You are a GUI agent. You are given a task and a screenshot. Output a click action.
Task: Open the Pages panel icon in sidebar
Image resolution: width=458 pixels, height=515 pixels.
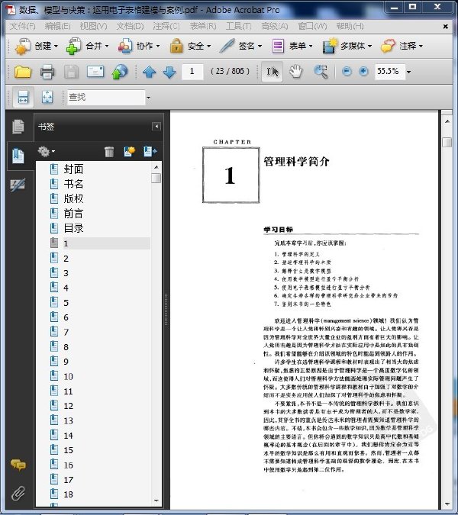[x=18, y=127]
